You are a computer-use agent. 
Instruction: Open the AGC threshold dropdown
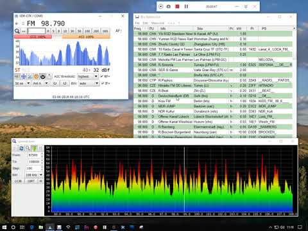point(88,76)
